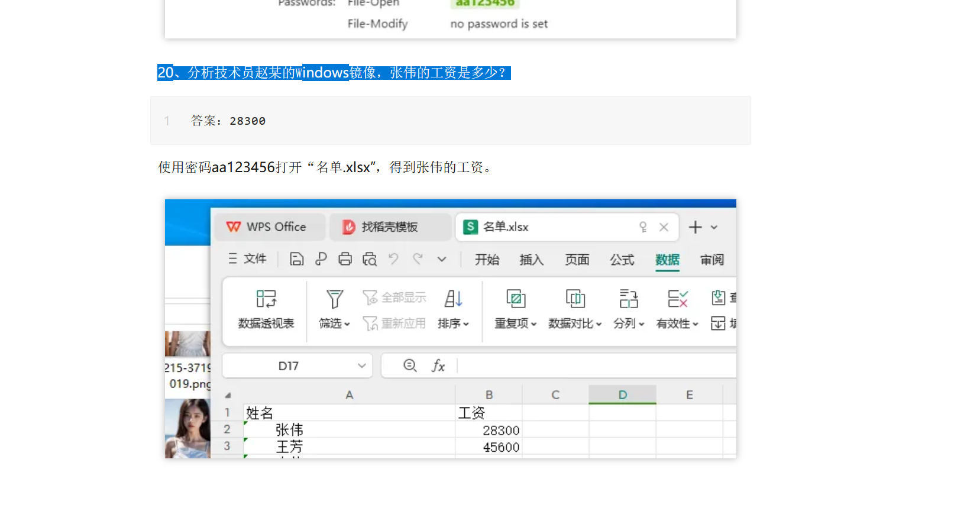Open the PivotTable (数据透视表) tool

tap(266, 309)
